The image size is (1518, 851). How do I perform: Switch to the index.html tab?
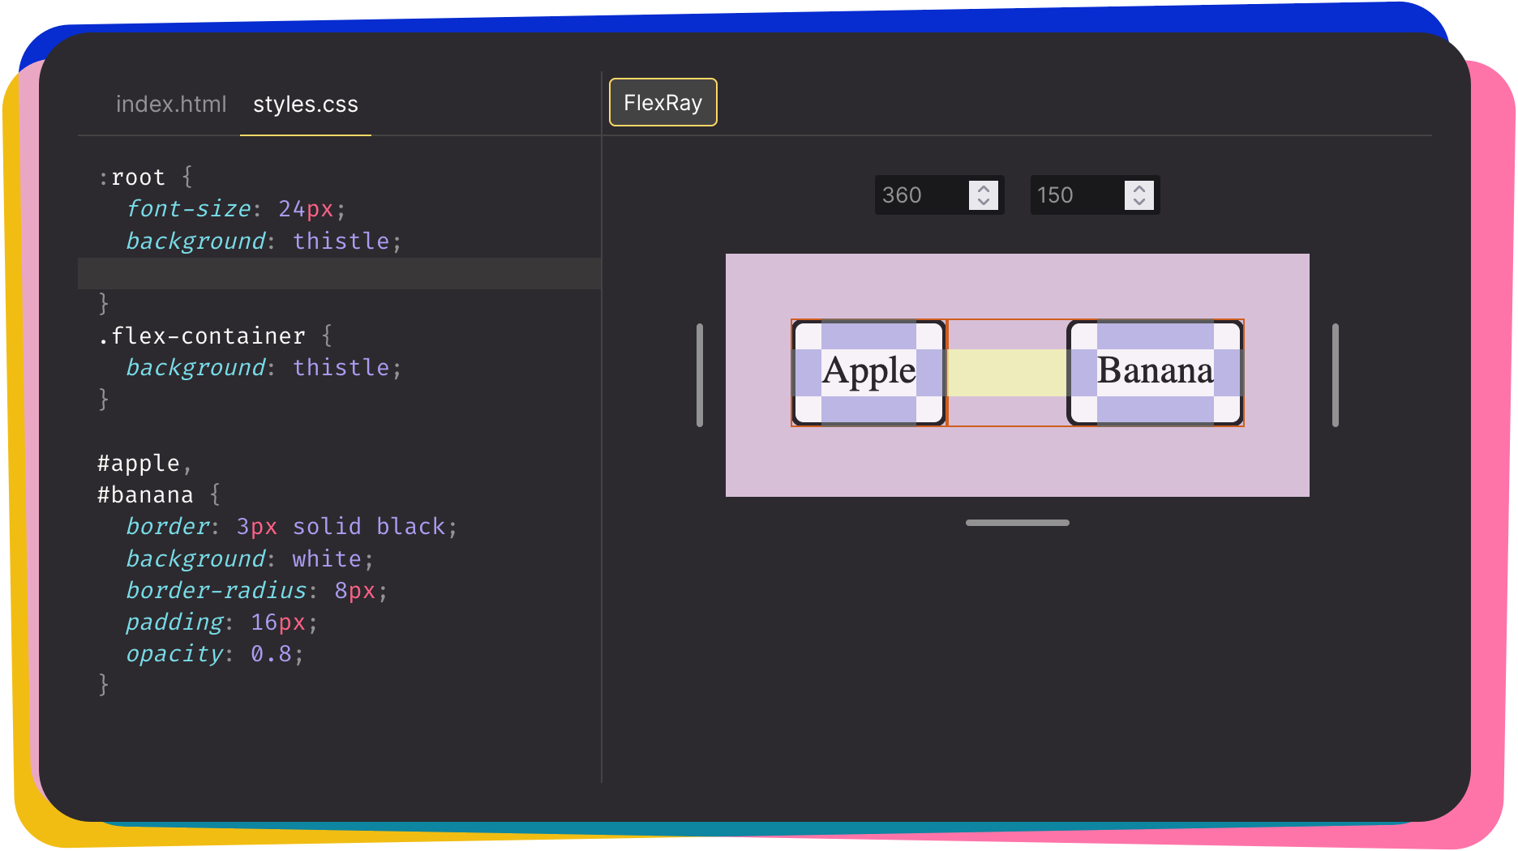tap(171, 104)
